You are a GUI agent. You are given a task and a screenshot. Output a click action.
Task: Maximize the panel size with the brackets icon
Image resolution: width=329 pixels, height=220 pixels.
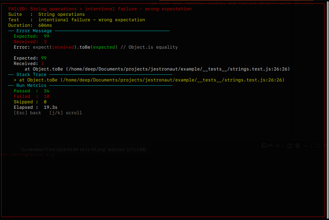coord(317,146)
